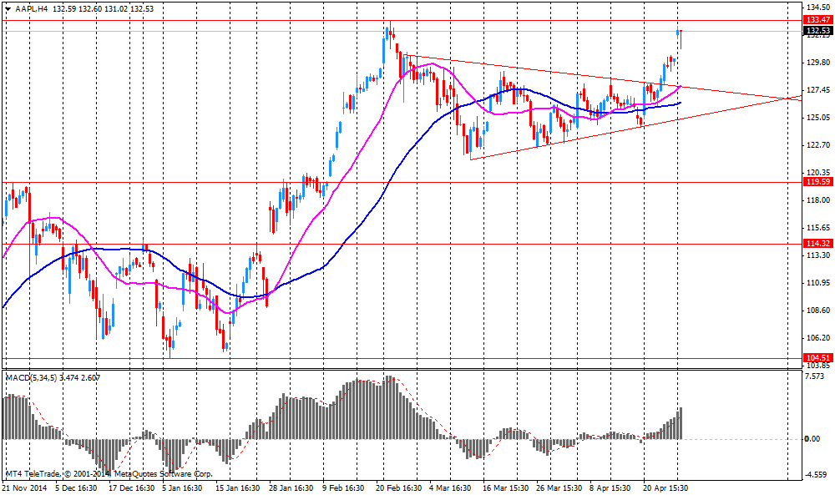Click the 9 Feb 16:30 date label
Viewport: 835px width, 495px height.
tap(343, 487)
